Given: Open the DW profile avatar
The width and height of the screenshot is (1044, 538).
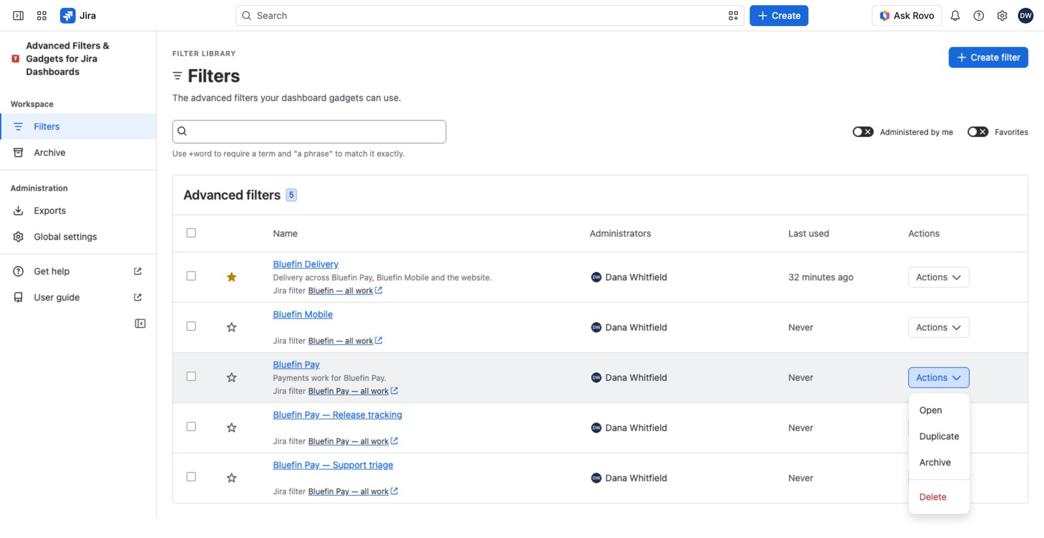Looking at the screenshot, I should point(1026,16).
